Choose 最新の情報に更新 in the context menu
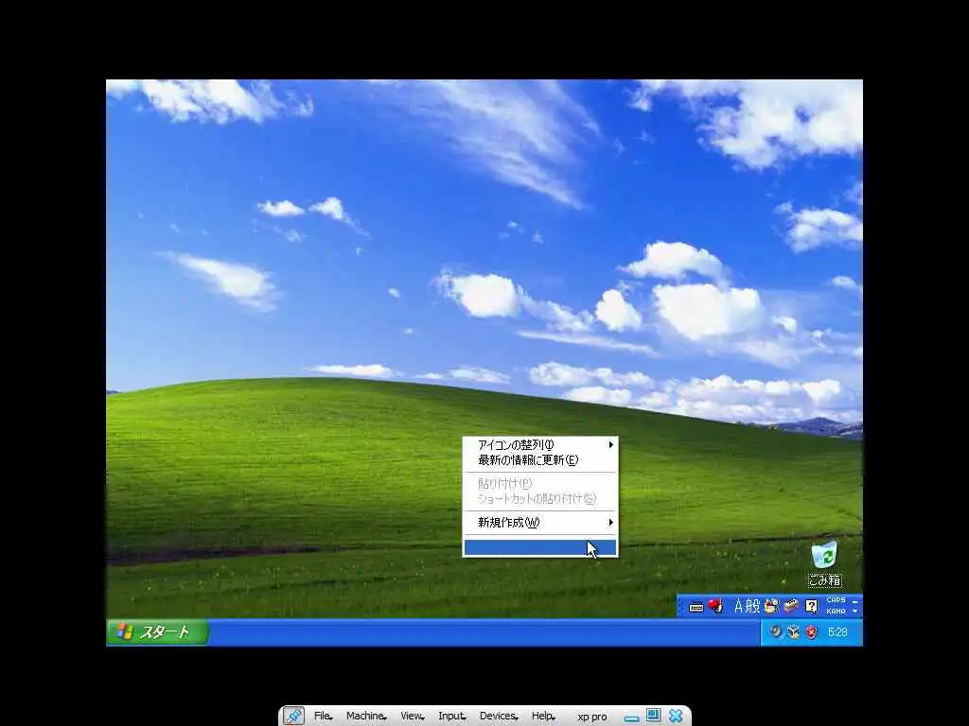The image size is (969, 726). (x=539, y=460)
